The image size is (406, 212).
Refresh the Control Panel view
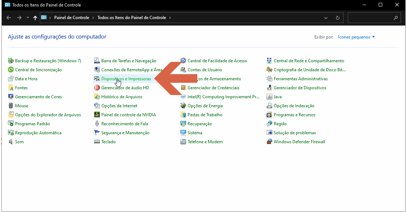point(338,18)
